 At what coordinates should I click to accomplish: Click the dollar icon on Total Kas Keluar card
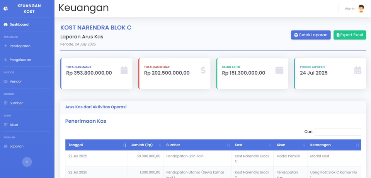coord(203,70)
